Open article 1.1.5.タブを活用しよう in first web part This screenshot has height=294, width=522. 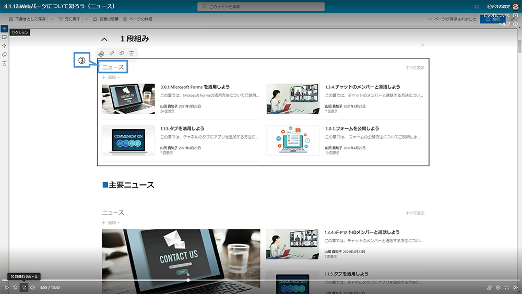click(182, 128)
